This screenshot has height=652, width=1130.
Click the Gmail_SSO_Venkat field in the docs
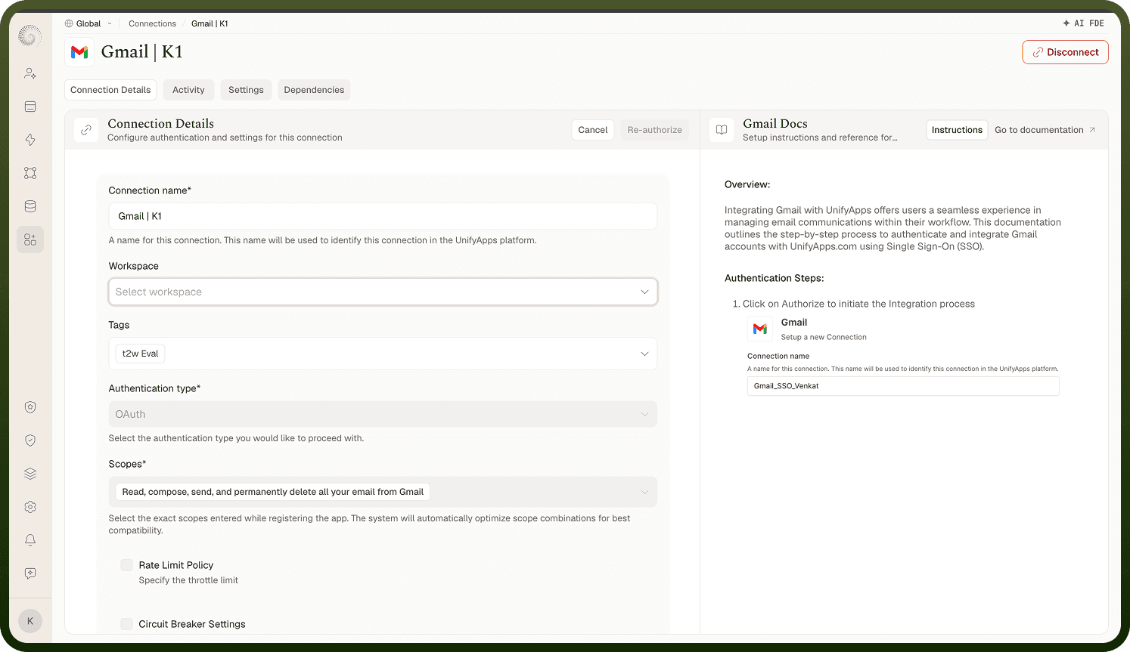click(903, 386)
